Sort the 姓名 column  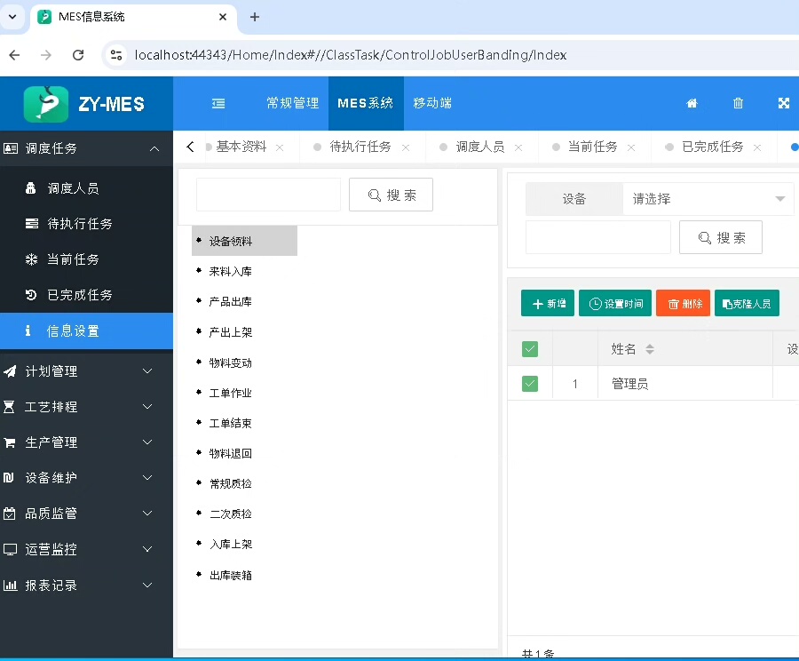click(x=650, y=349)
